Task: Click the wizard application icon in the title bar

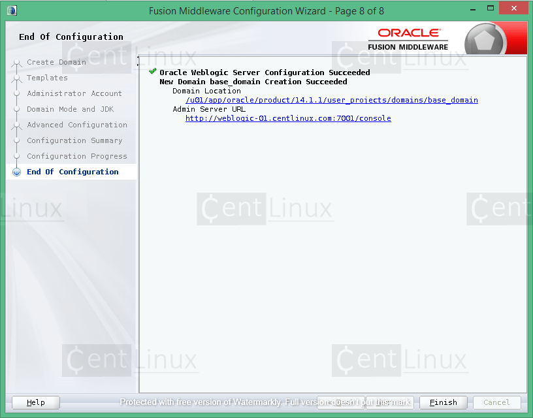Action: pyautogui.click(x=12, y=10)
